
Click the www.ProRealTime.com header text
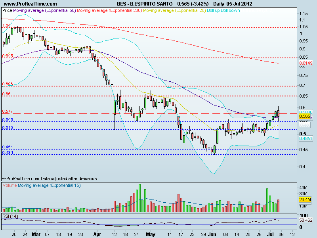pos(31,4)
